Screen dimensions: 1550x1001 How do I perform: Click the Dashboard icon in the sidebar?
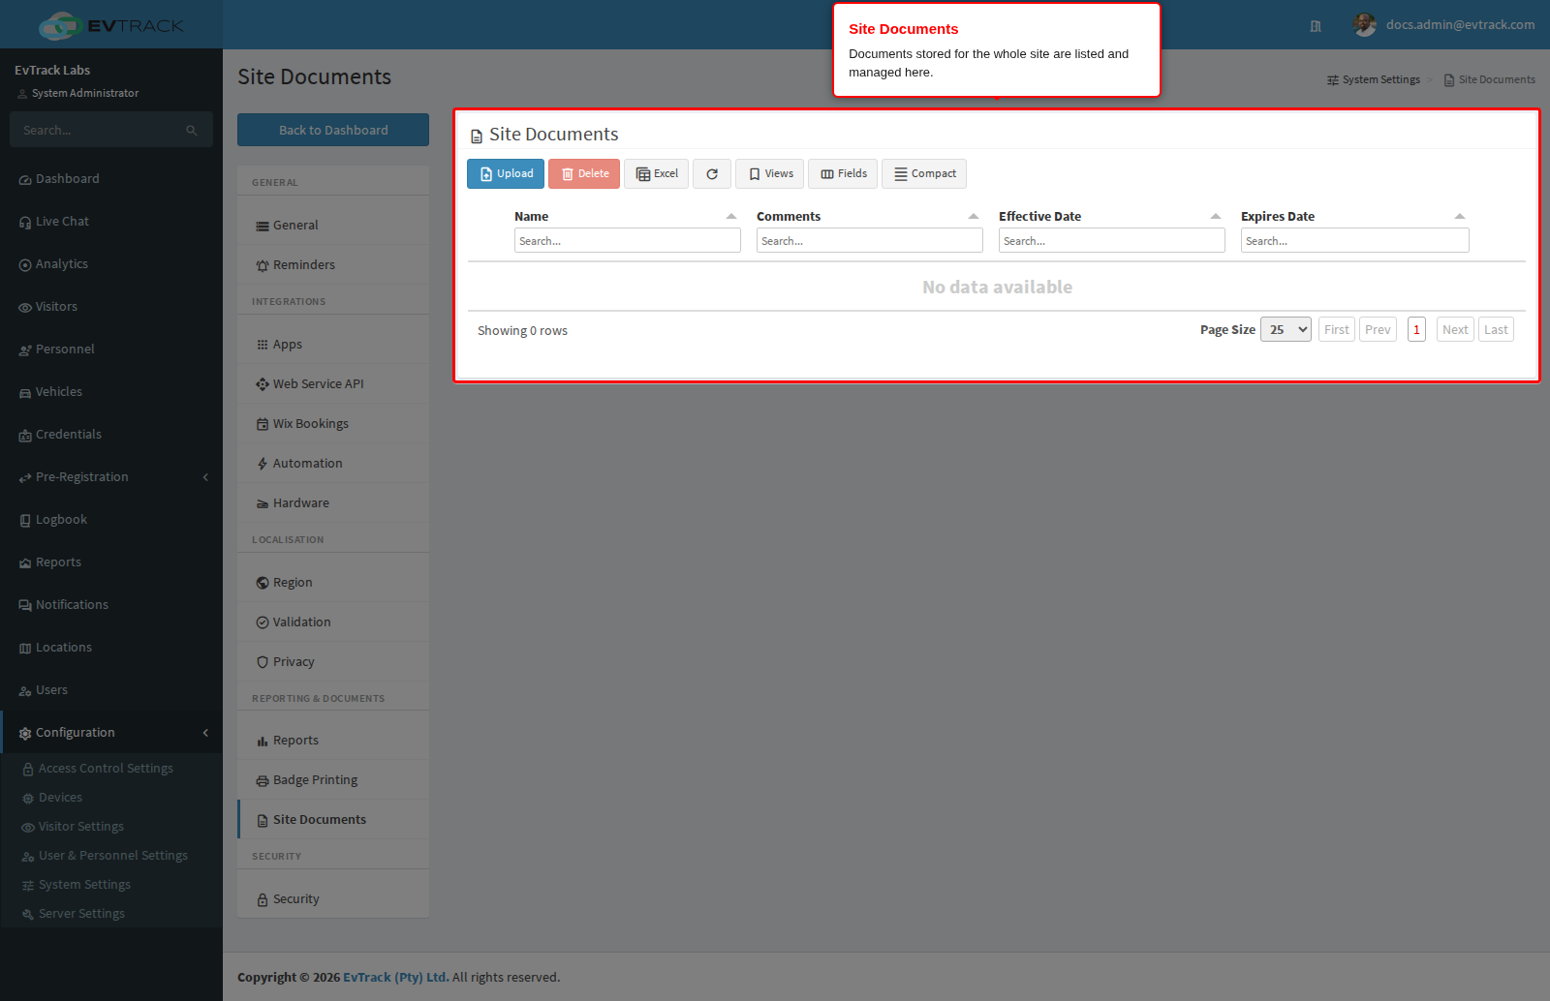25,180
